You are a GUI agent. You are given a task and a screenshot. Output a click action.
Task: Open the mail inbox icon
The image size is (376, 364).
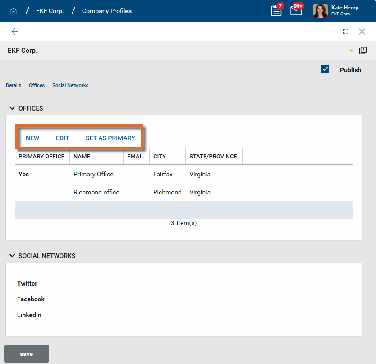pyautogui.click(x=296, y=11)
